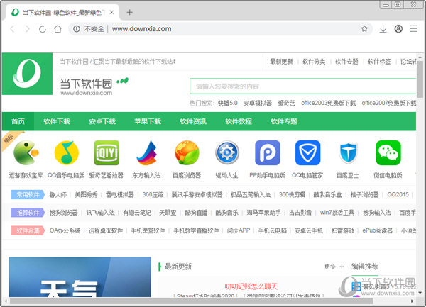This screenshot has height=307, width=426.
Task: Open OA办公系统 link
Action: [x=65, y=230]
